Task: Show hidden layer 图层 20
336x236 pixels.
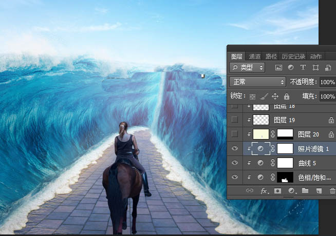Action: 235,134
